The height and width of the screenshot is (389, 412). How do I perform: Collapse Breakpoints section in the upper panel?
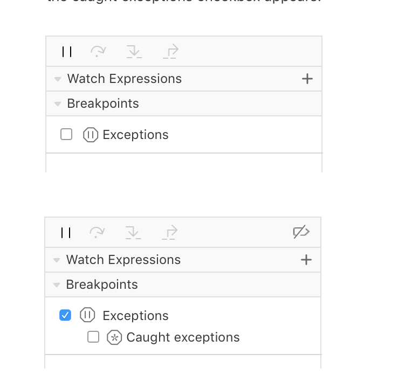point(58,104)
